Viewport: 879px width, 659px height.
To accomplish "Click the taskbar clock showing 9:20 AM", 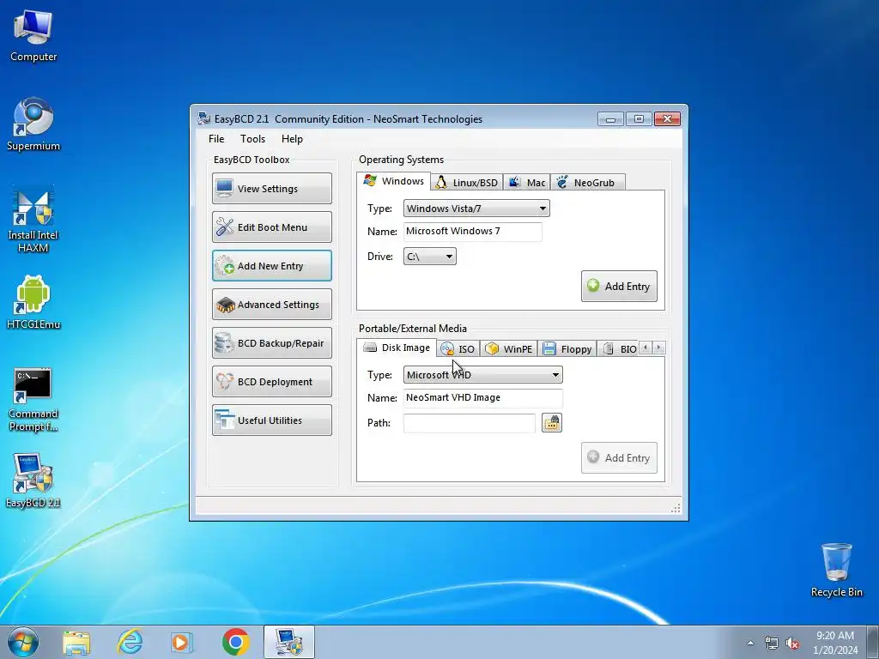I will (x=835, y=643).
